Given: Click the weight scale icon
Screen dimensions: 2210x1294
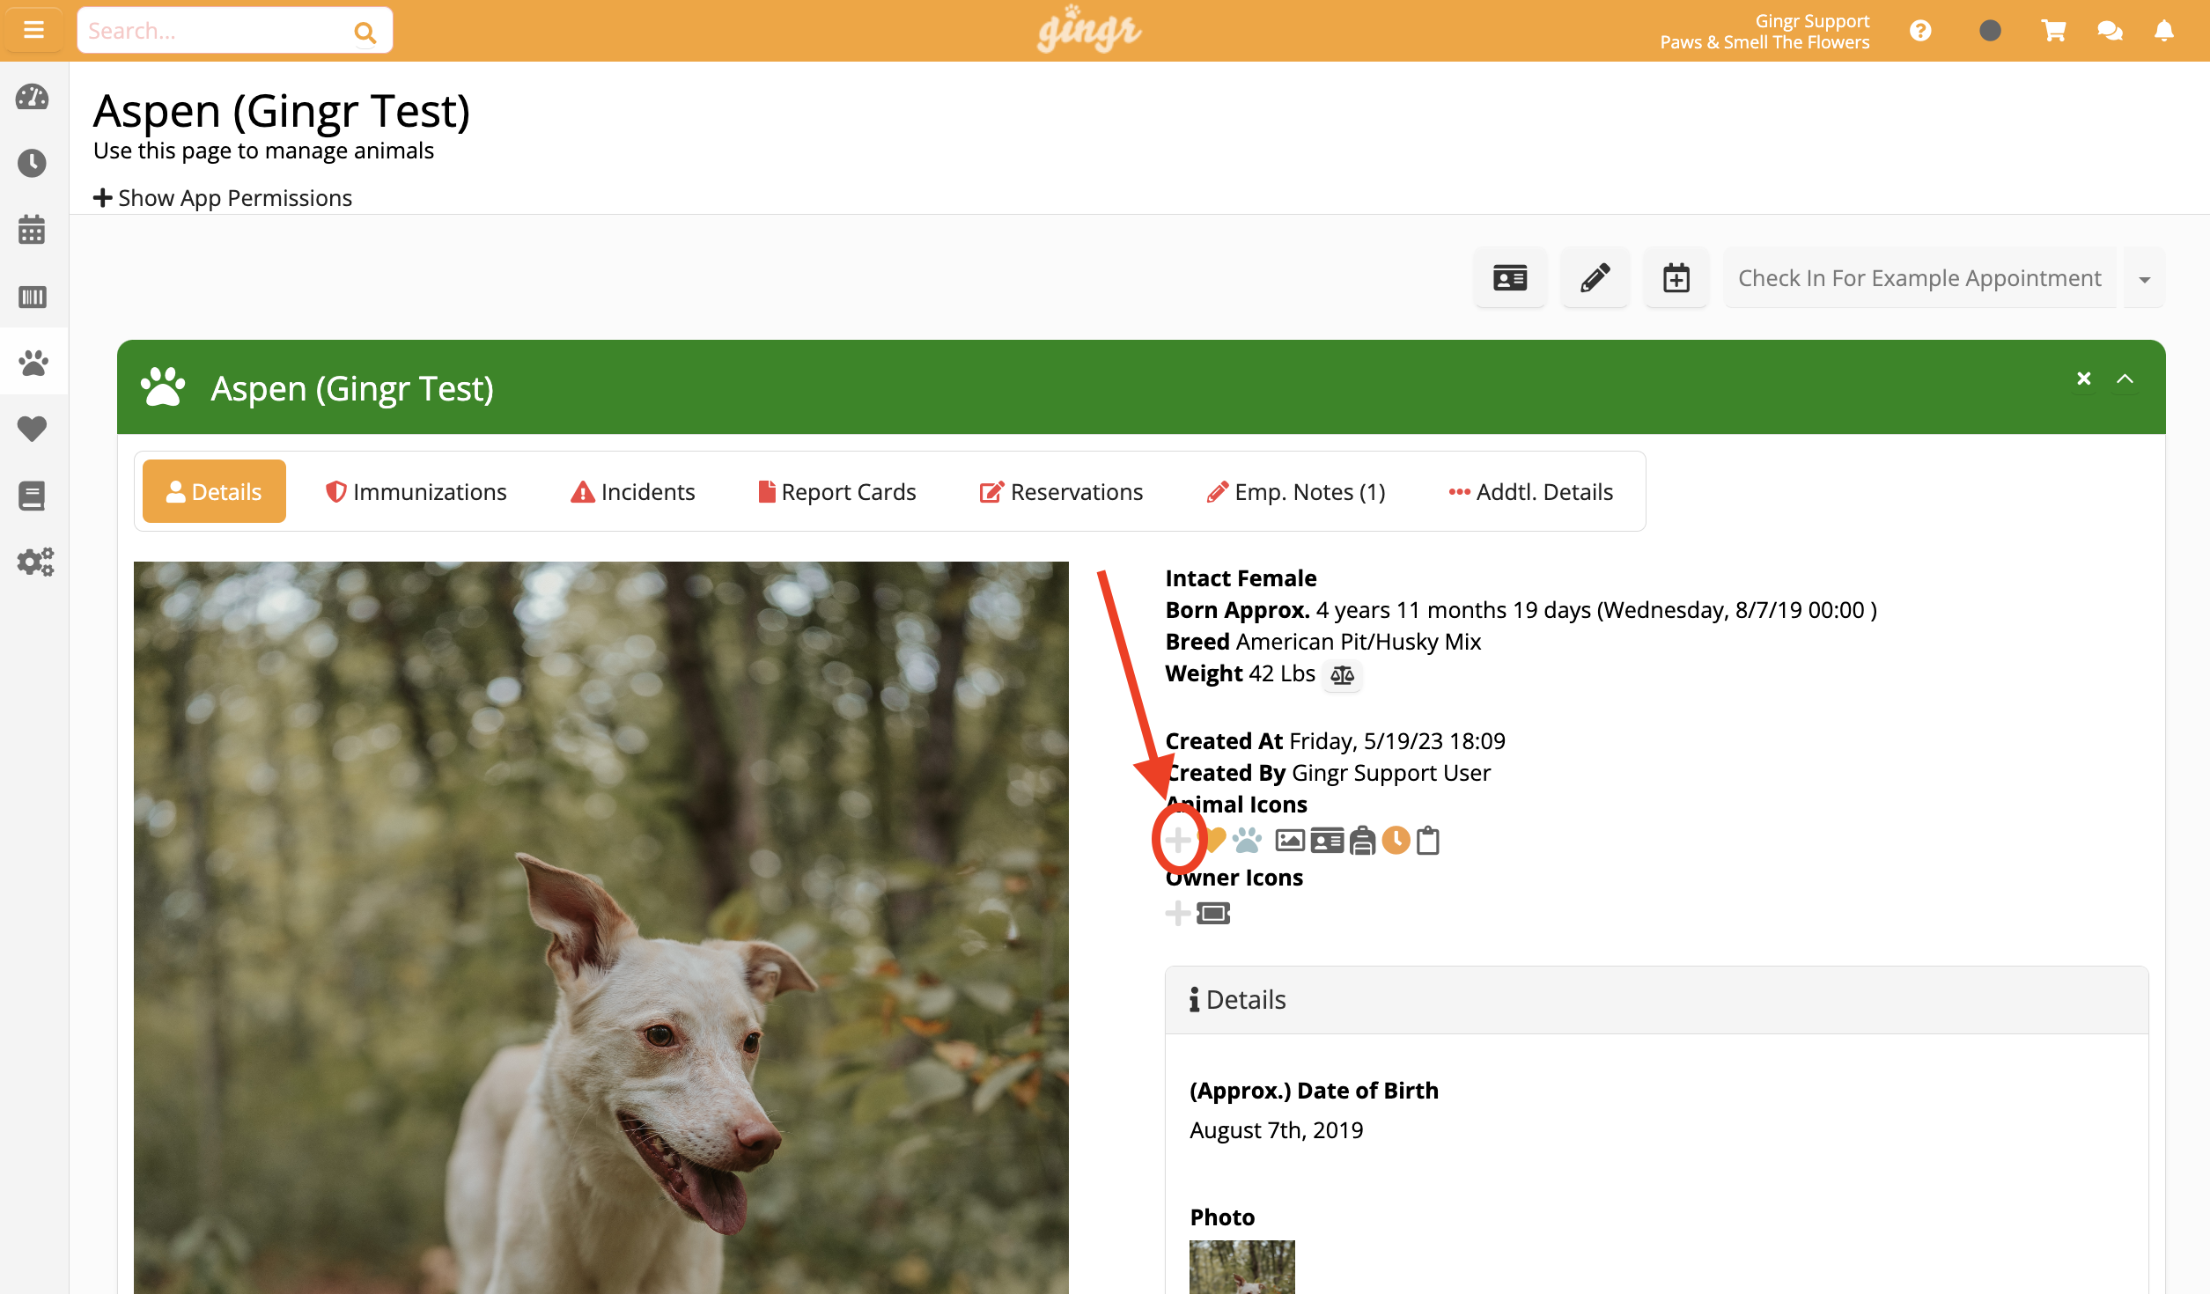Looking at the screenshot, I should point(1342,675).
